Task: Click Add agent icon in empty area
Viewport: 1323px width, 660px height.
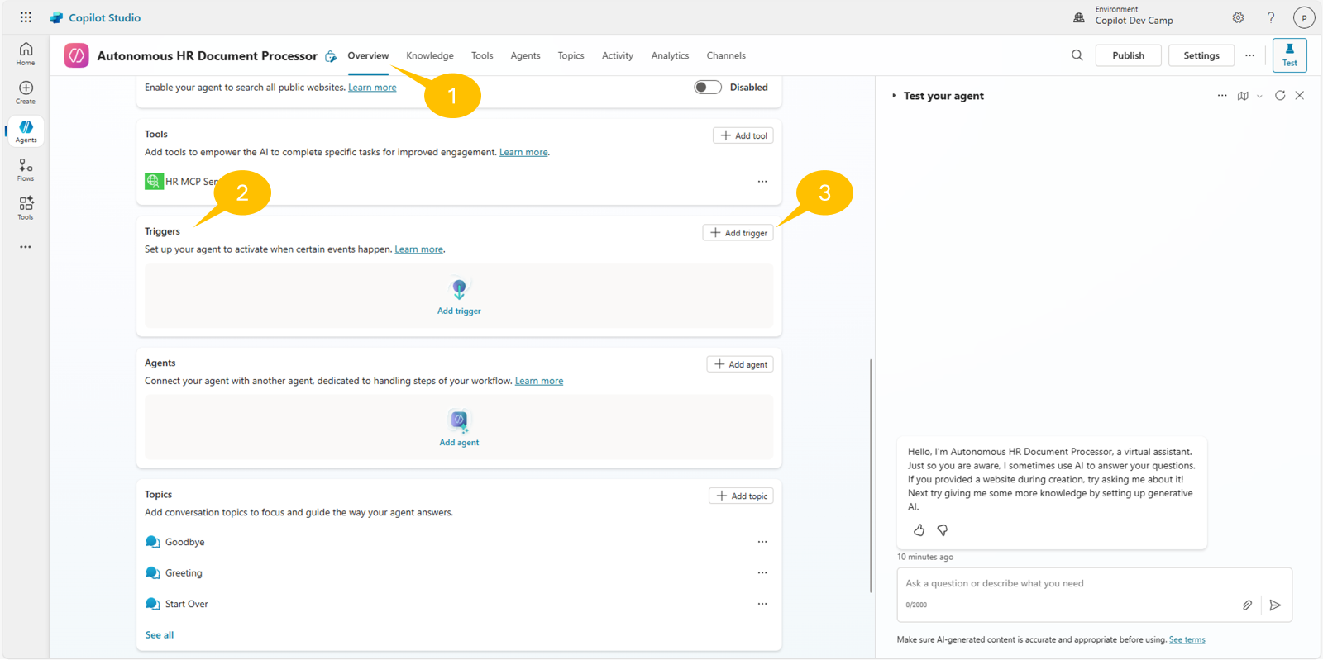Action: pyautogui.click(x=459, y=420)
